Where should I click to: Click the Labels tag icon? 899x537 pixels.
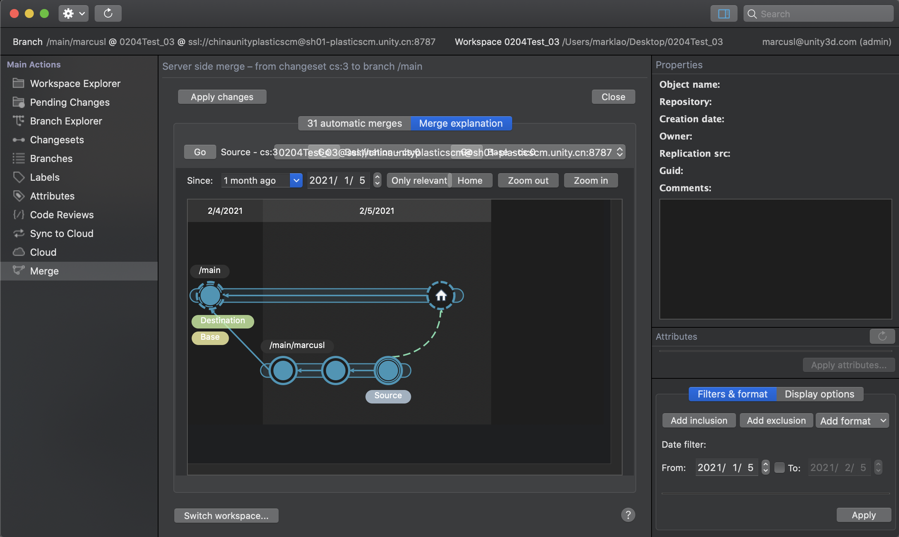coord(18,177)
